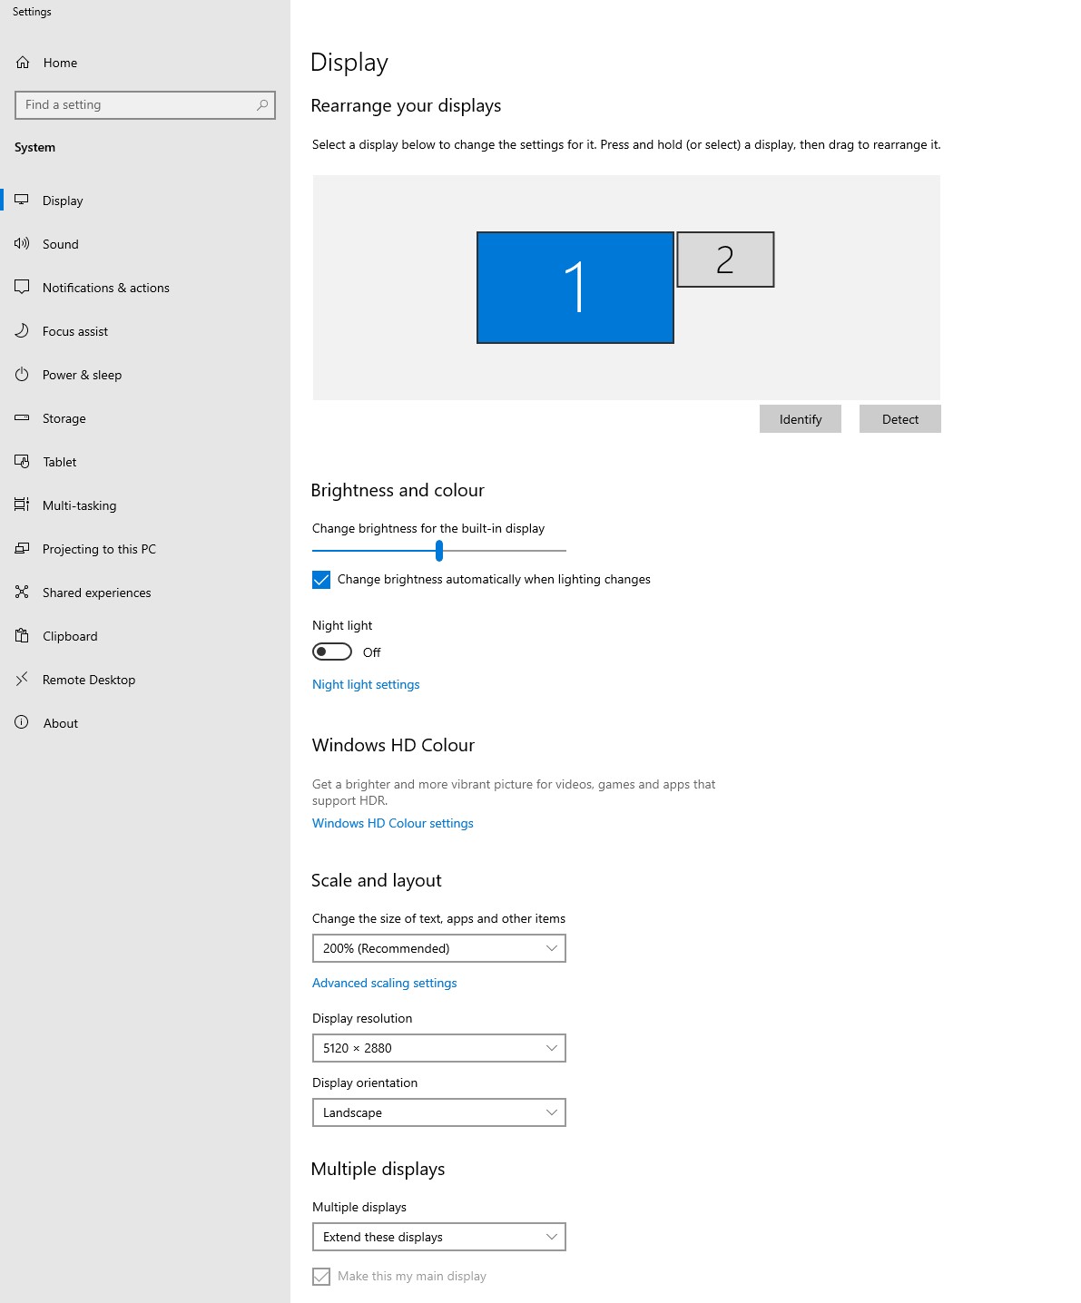1081x1303 pixels.
Task: Click the Notifications & actions icon
Action: [x=22, y=288]
